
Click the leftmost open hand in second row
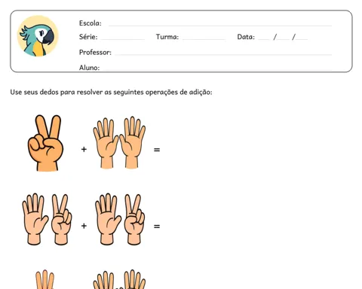click(35, 219)
